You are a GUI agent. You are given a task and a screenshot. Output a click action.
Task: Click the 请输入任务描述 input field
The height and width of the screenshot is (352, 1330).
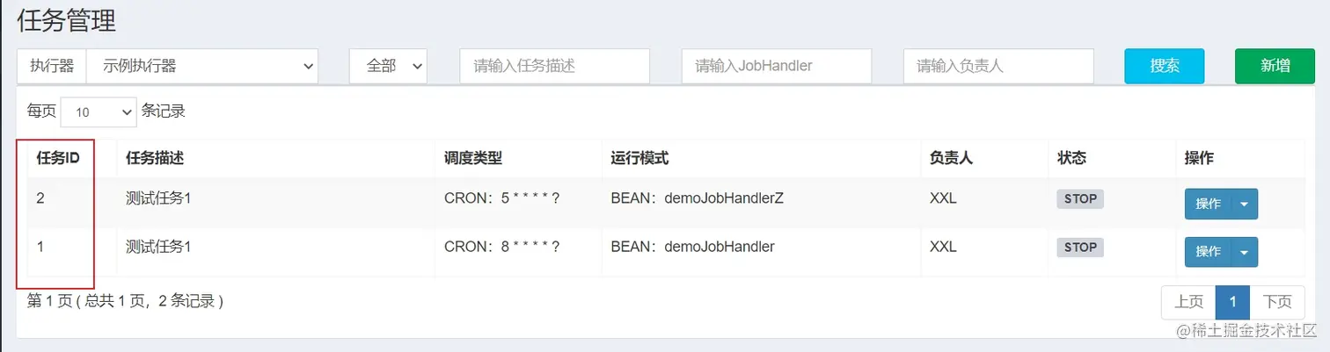554,66
